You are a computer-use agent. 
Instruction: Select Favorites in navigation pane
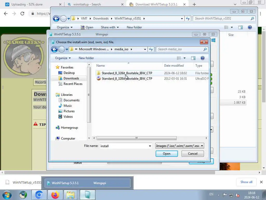[x=67, y=67]
